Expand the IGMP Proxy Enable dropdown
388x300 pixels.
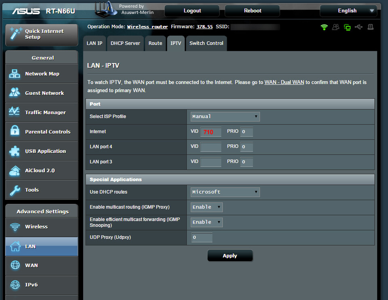click(x=207, y=207)
